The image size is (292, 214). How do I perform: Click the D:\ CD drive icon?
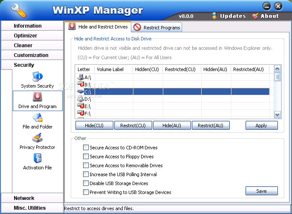click(81, 99)
